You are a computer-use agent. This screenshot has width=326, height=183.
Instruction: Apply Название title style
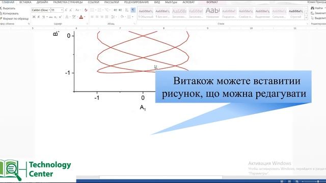point(212,13)
